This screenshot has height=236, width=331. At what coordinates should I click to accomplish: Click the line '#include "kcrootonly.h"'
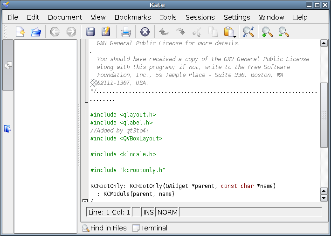128,170
